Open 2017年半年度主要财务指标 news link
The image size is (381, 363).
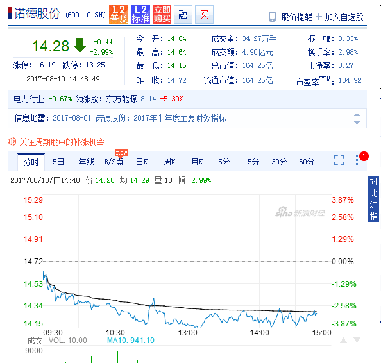(x=180, y=118)
